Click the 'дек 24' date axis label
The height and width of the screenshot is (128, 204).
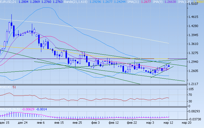[x=22, y=123]
